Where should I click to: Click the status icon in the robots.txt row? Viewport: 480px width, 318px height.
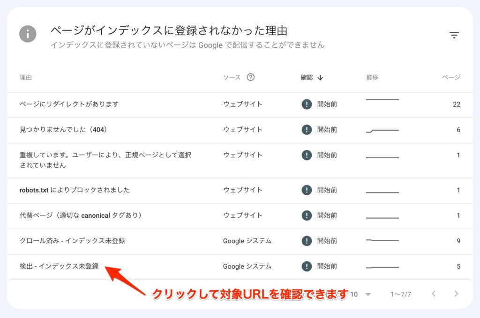tap(307, 190)
